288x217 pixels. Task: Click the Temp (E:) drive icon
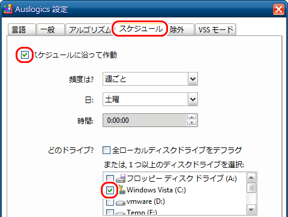[x=121, y=213]
